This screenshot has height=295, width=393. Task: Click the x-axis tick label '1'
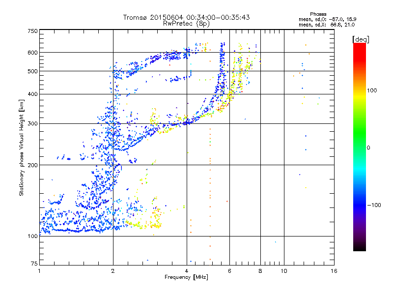(39, 271)
